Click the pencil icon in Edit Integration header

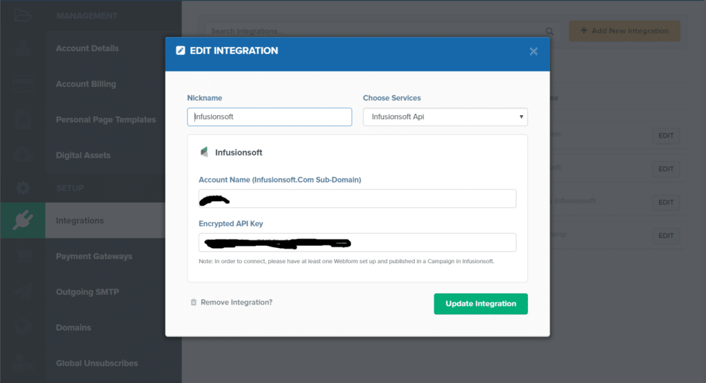tap(181, 51)
